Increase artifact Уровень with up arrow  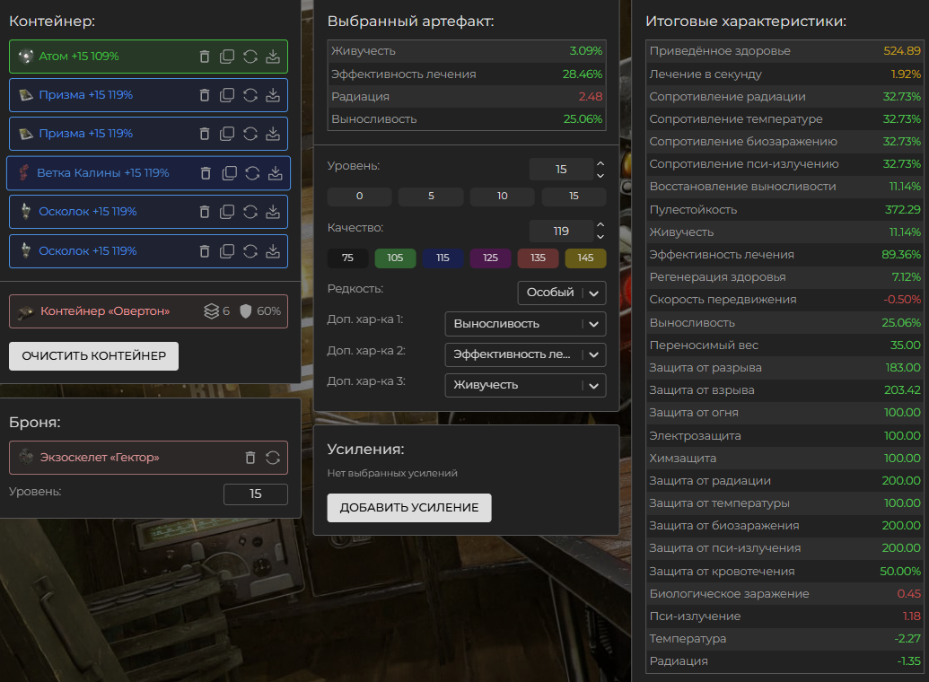click(600, 163)
